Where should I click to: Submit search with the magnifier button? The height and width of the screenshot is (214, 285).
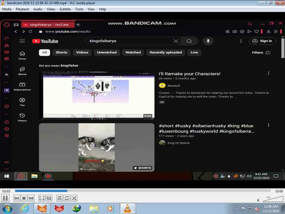click(x=189, y=41)
